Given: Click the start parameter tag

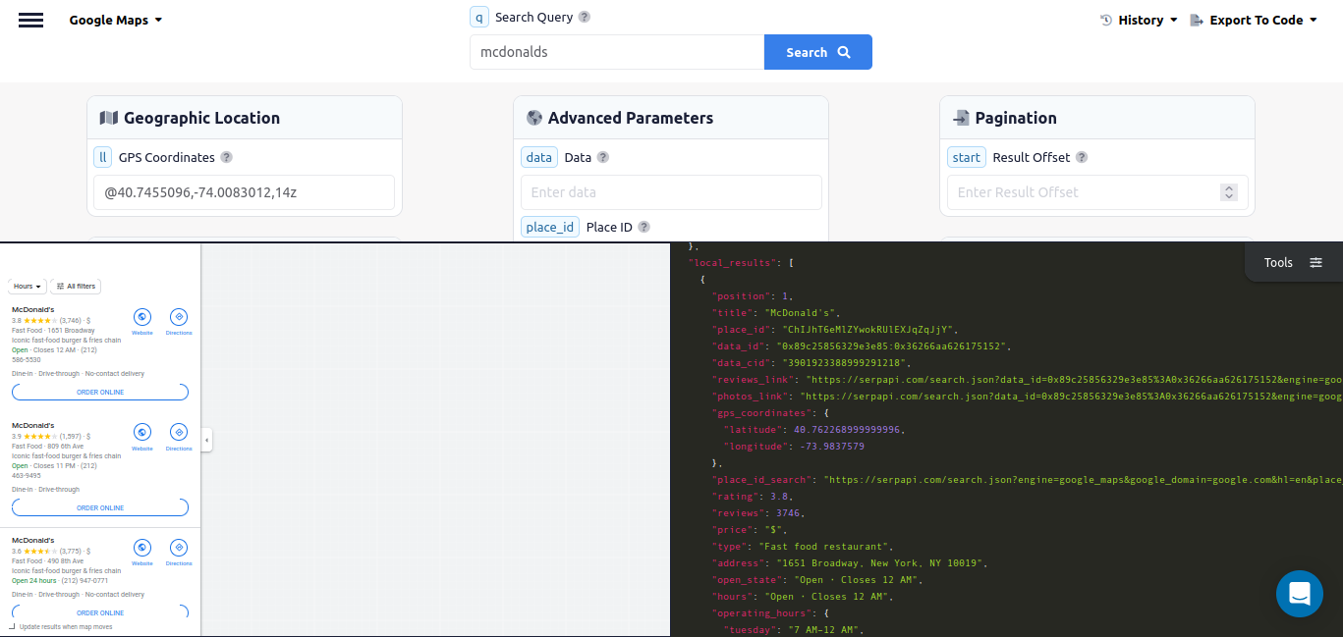Looking at the screenshot, I should [967, 157].
